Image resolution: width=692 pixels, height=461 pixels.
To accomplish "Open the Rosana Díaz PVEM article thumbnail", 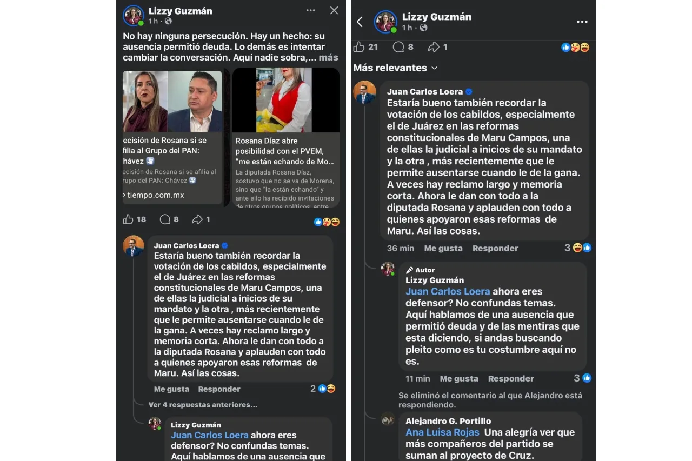I will click(286, 100).
